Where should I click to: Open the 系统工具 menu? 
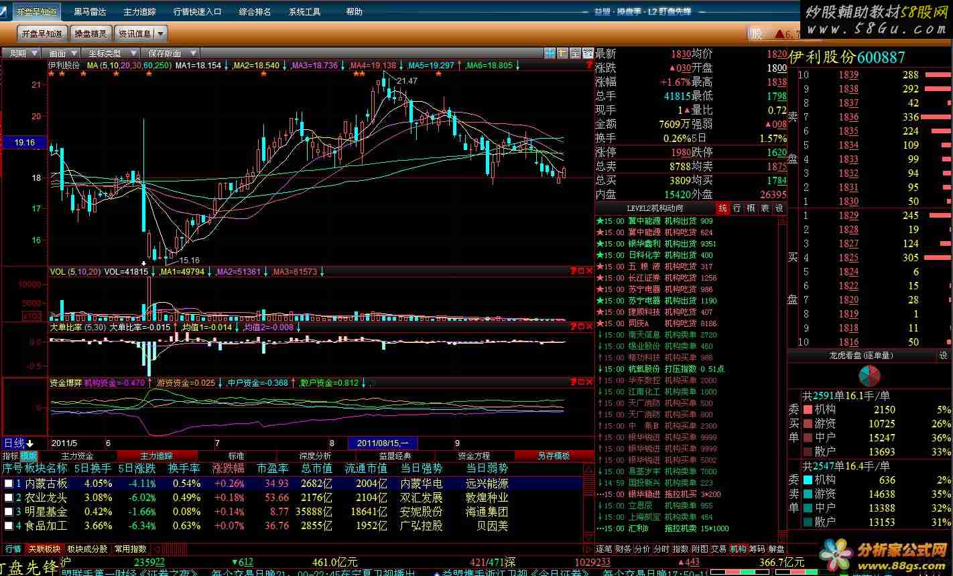coord(305,11)
